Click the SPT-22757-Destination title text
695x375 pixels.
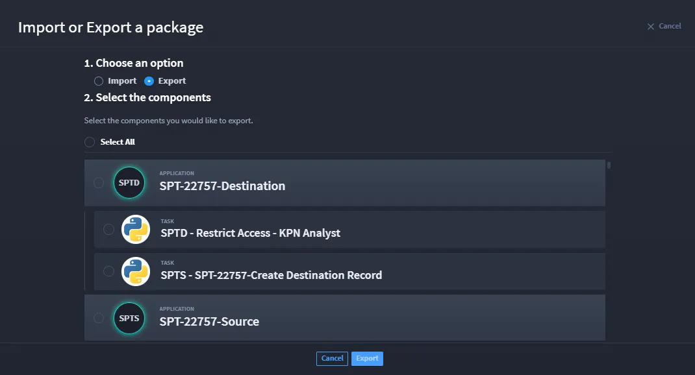tap(222, 186)
